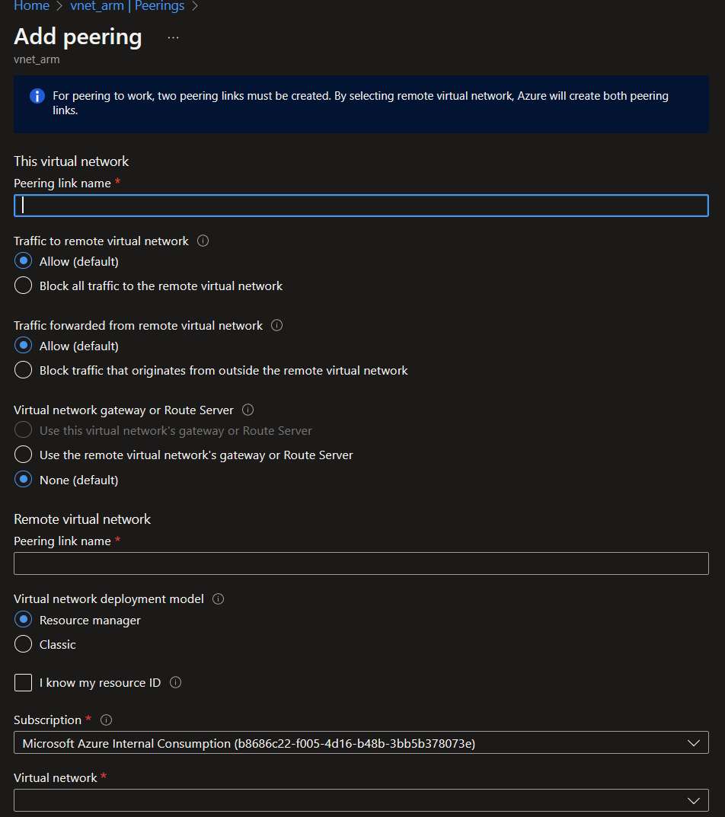Open the tooltip for Traffic forwarded from remote virtual network
This screenshot has height=817, width=725.
(x=276, y=325)
